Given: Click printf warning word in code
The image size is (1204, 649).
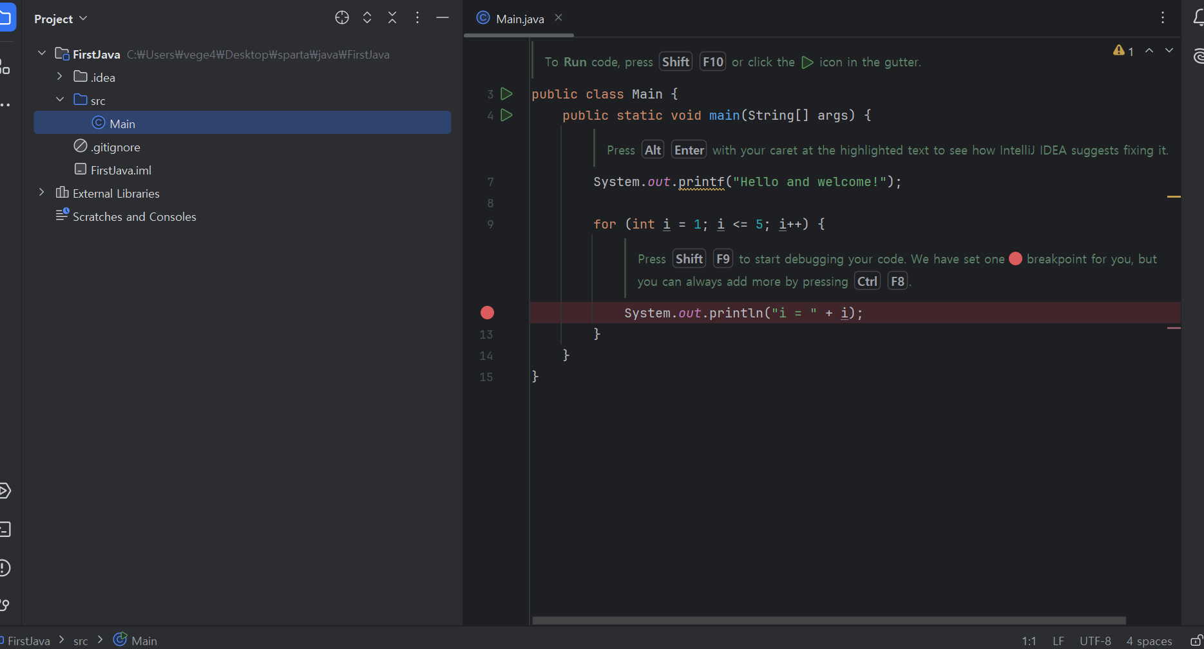Looking at the screenshot, I should [x=702, y=182].
